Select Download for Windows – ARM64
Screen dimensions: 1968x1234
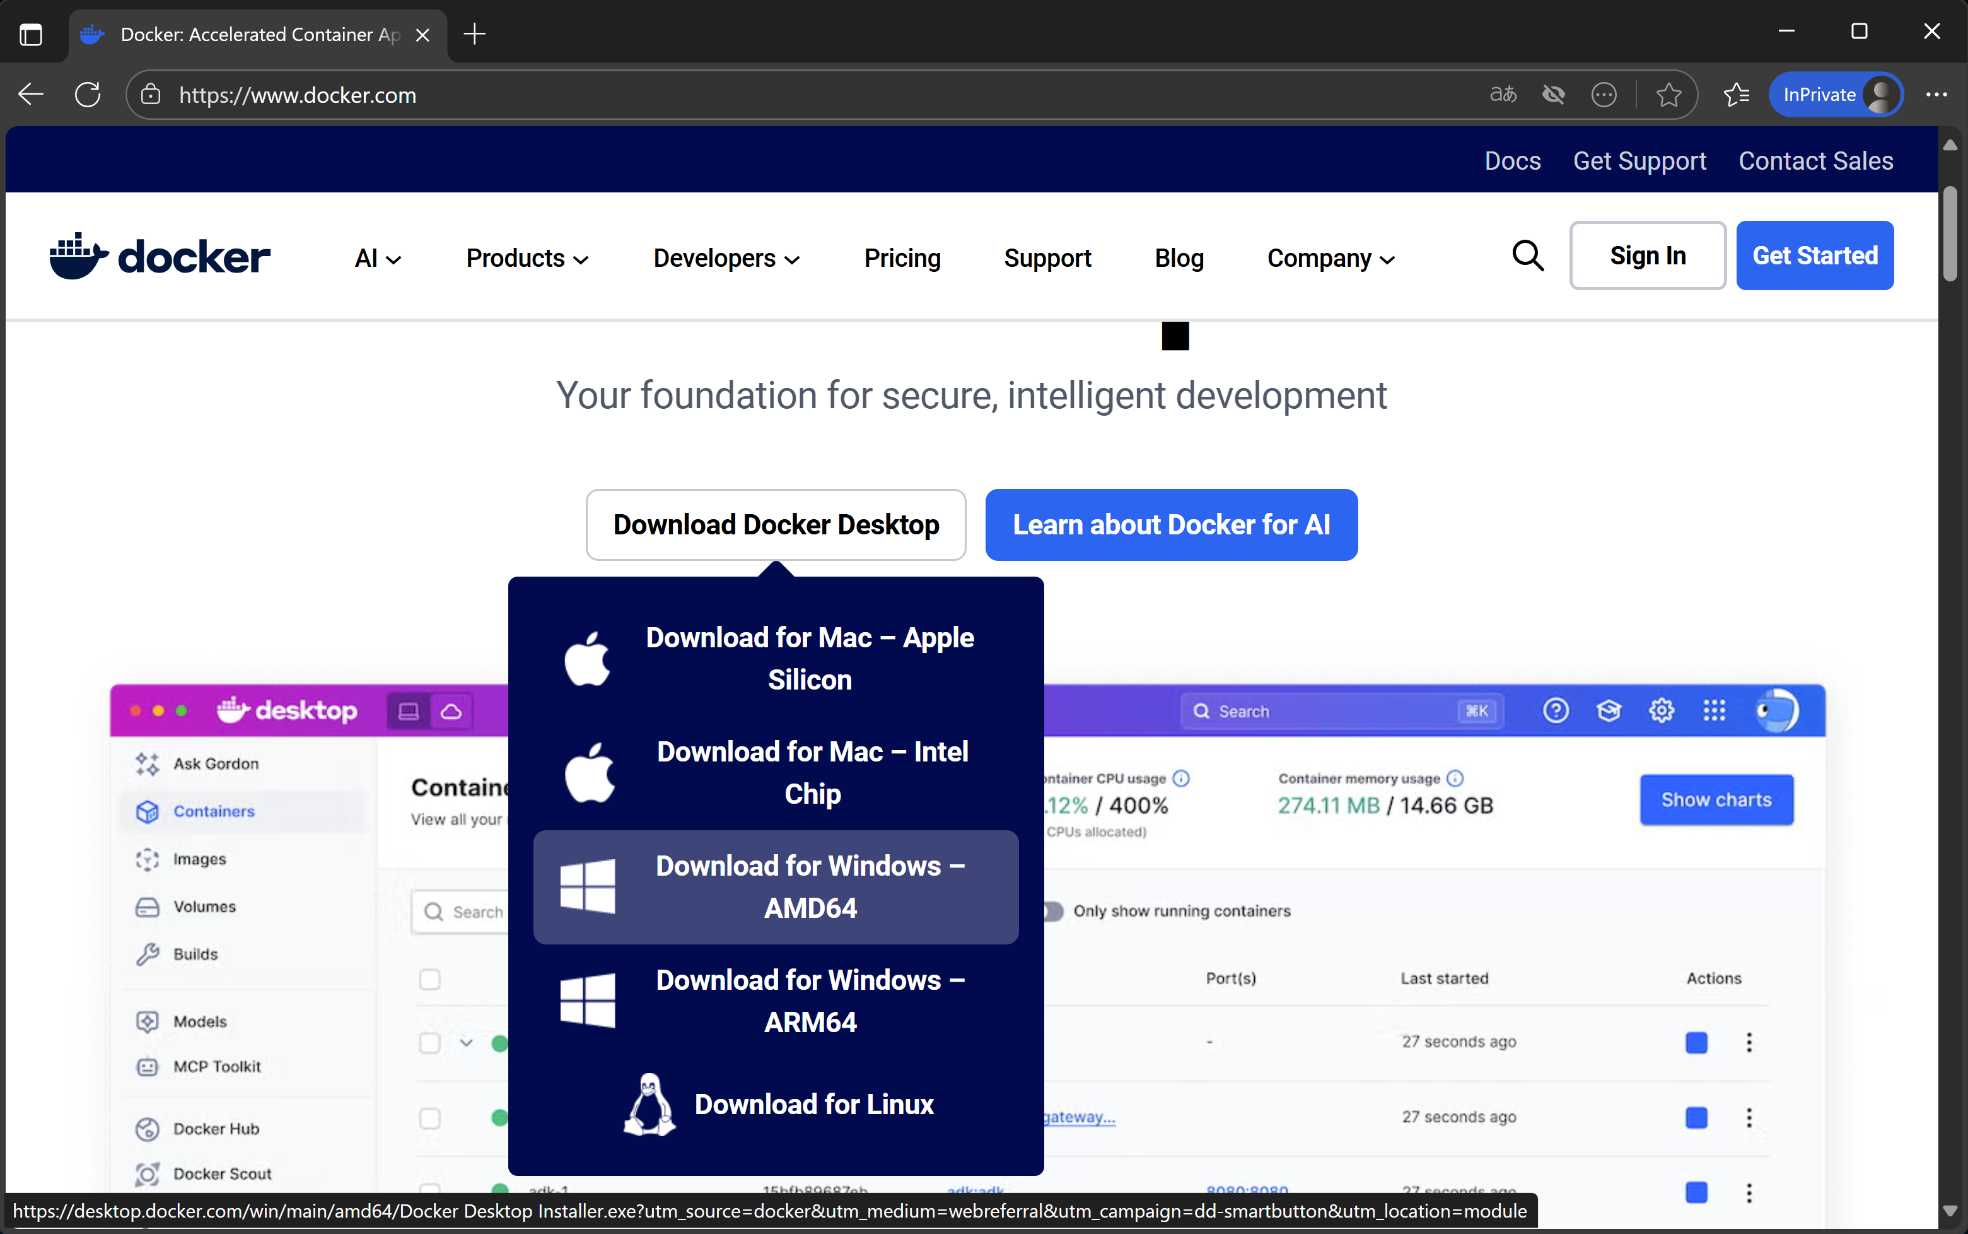[x=776, y=1001]
